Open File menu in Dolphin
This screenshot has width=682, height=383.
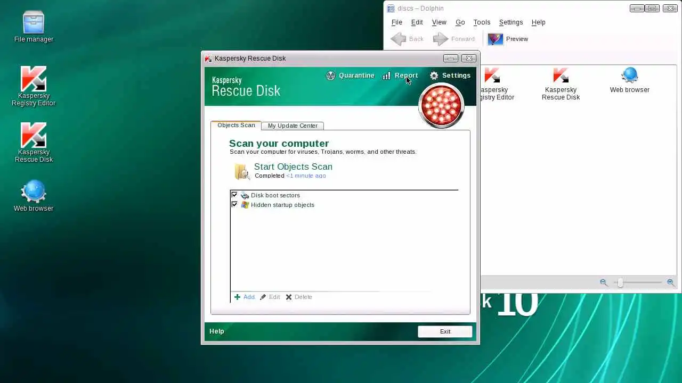pyautogui.click(x=397, y=22)
